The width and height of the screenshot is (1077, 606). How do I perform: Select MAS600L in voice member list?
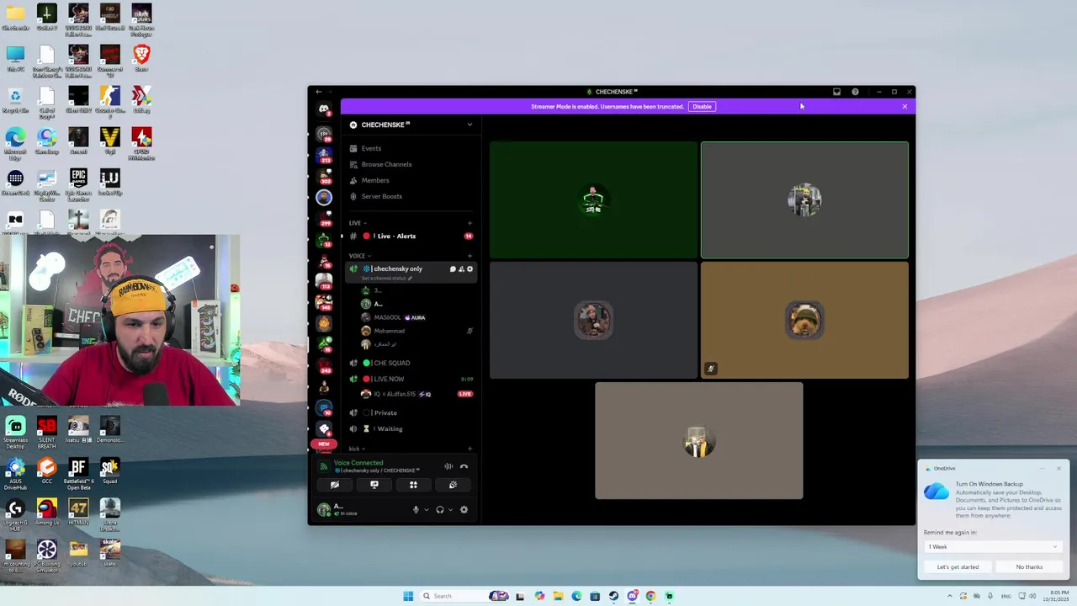387,317
